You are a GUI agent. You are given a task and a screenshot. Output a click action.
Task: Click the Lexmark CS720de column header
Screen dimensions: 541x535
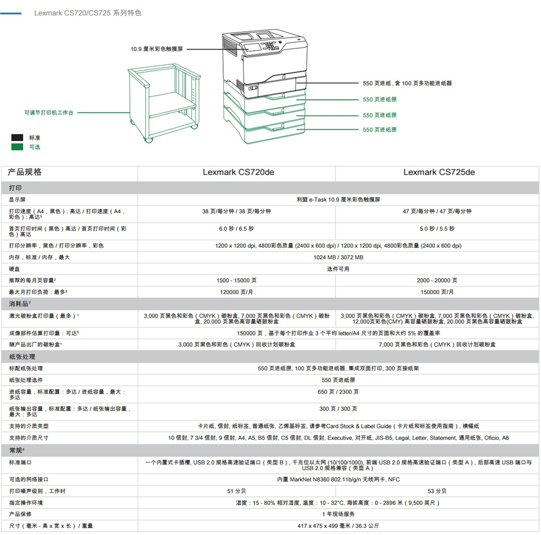pyautogui.click(x=239, y=172)
